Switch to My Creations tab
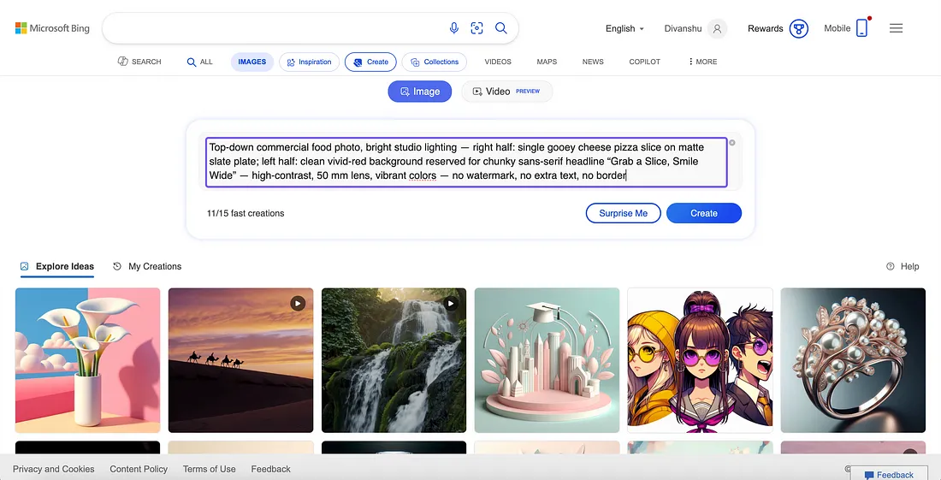Image resolution: width=941 pixels, height=480 pixels. 147,266
